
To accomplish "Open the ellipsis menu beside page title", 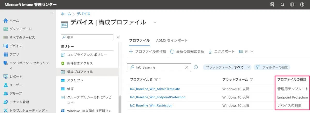I will tap(154, 22).
